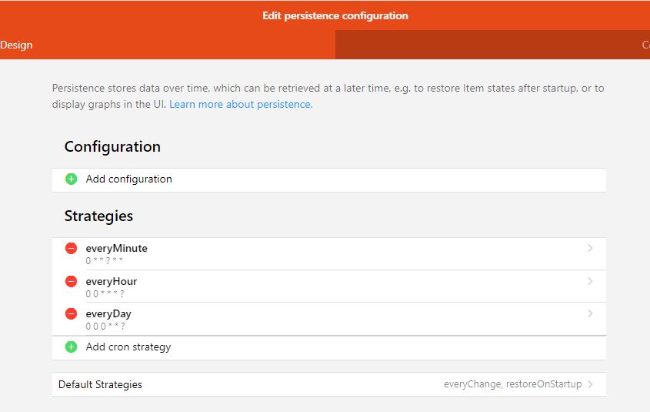Click green plus icon beside Add configuration
Viewport: 650px width, 412px height.
coord(72,179)
